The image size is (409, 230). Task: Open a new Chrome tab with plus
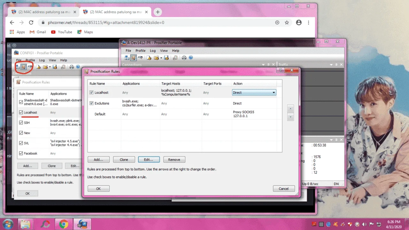(158, 12)
